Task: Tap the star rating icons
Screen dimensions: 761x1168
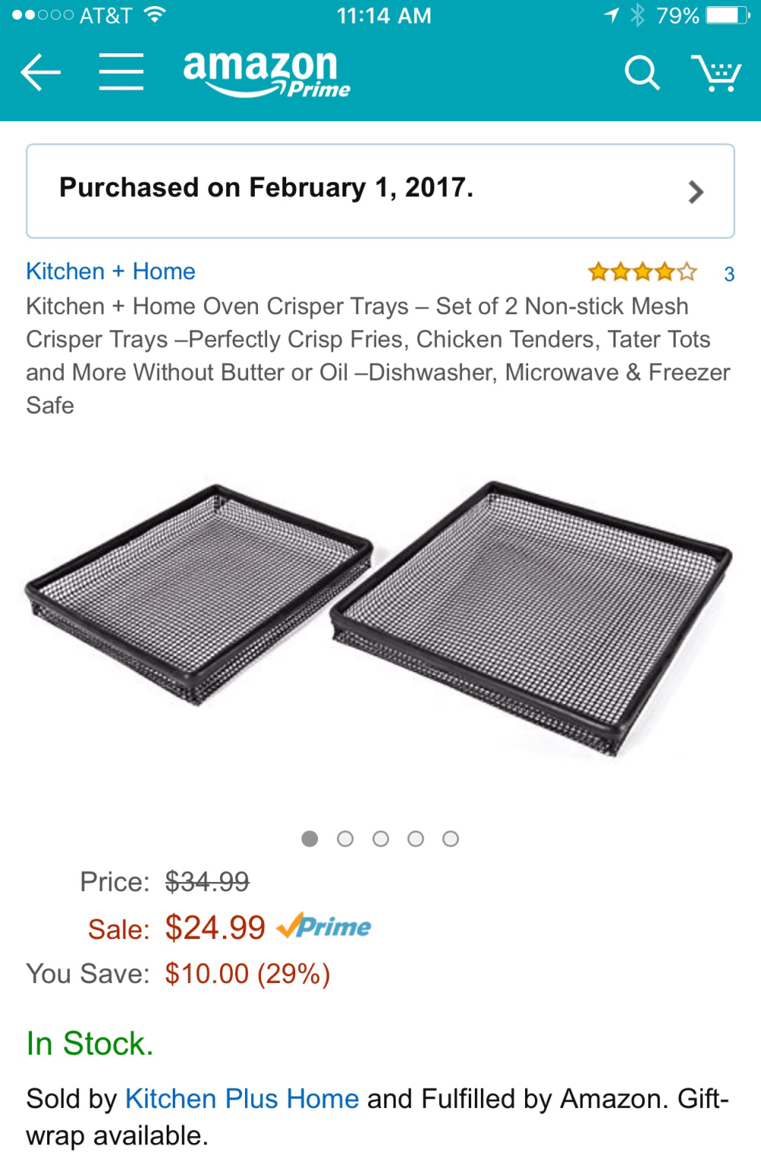Action: (x=642, y=272)
